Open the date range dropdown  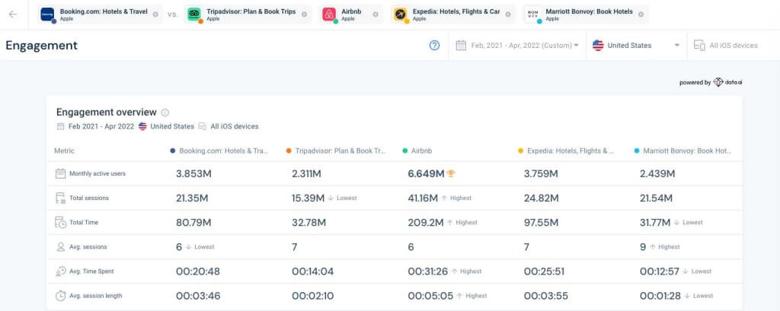(x=517, y=45)
